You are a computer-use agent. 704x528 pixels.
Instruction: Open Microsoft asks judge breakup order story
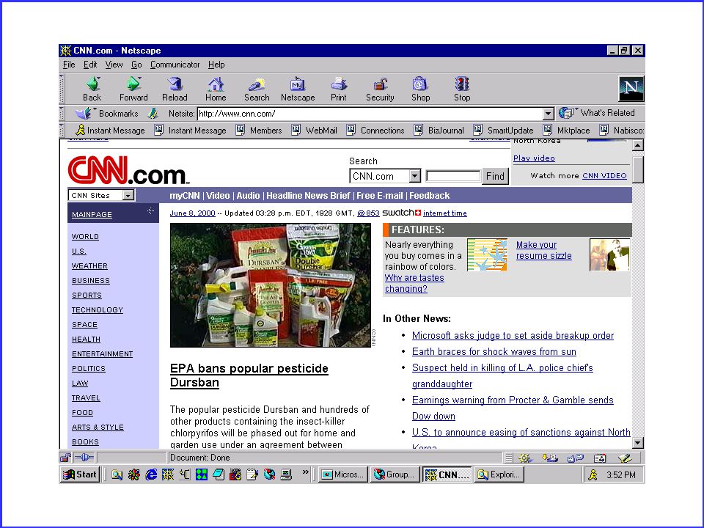[x=513, y=335]
